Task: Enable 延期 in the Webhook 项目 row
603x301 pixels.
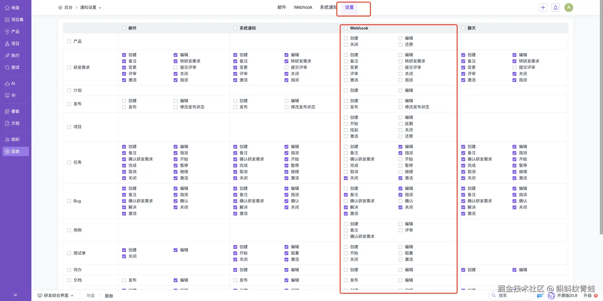Action: click(x=400, y=124)
